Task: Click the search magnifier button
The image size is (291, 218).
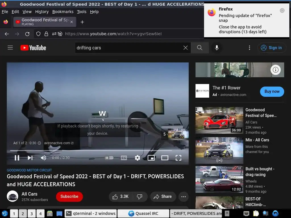Action: 200,48
